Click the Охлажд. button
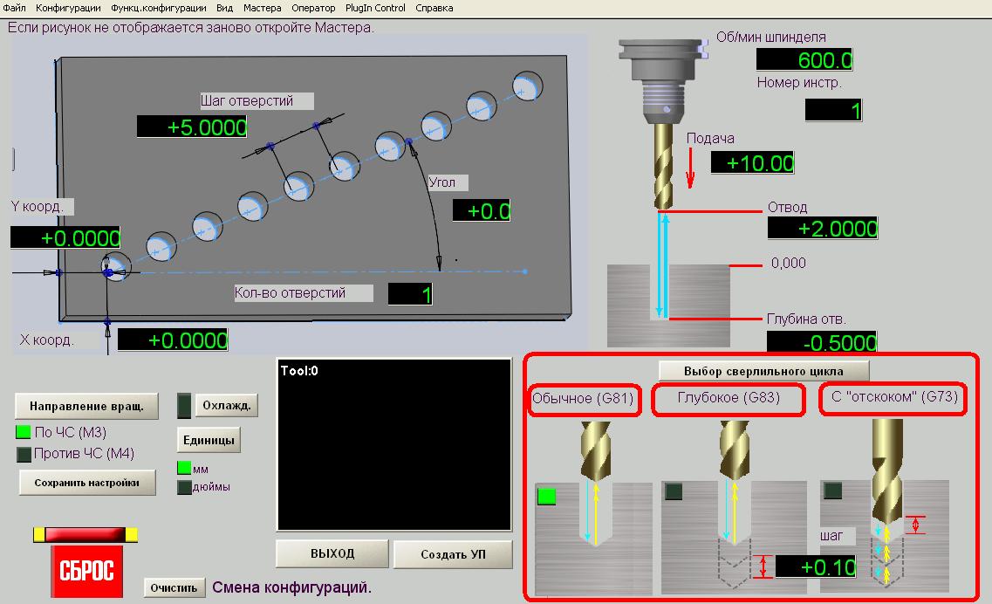This screenshot has height=604, width=992. [227, 406]
